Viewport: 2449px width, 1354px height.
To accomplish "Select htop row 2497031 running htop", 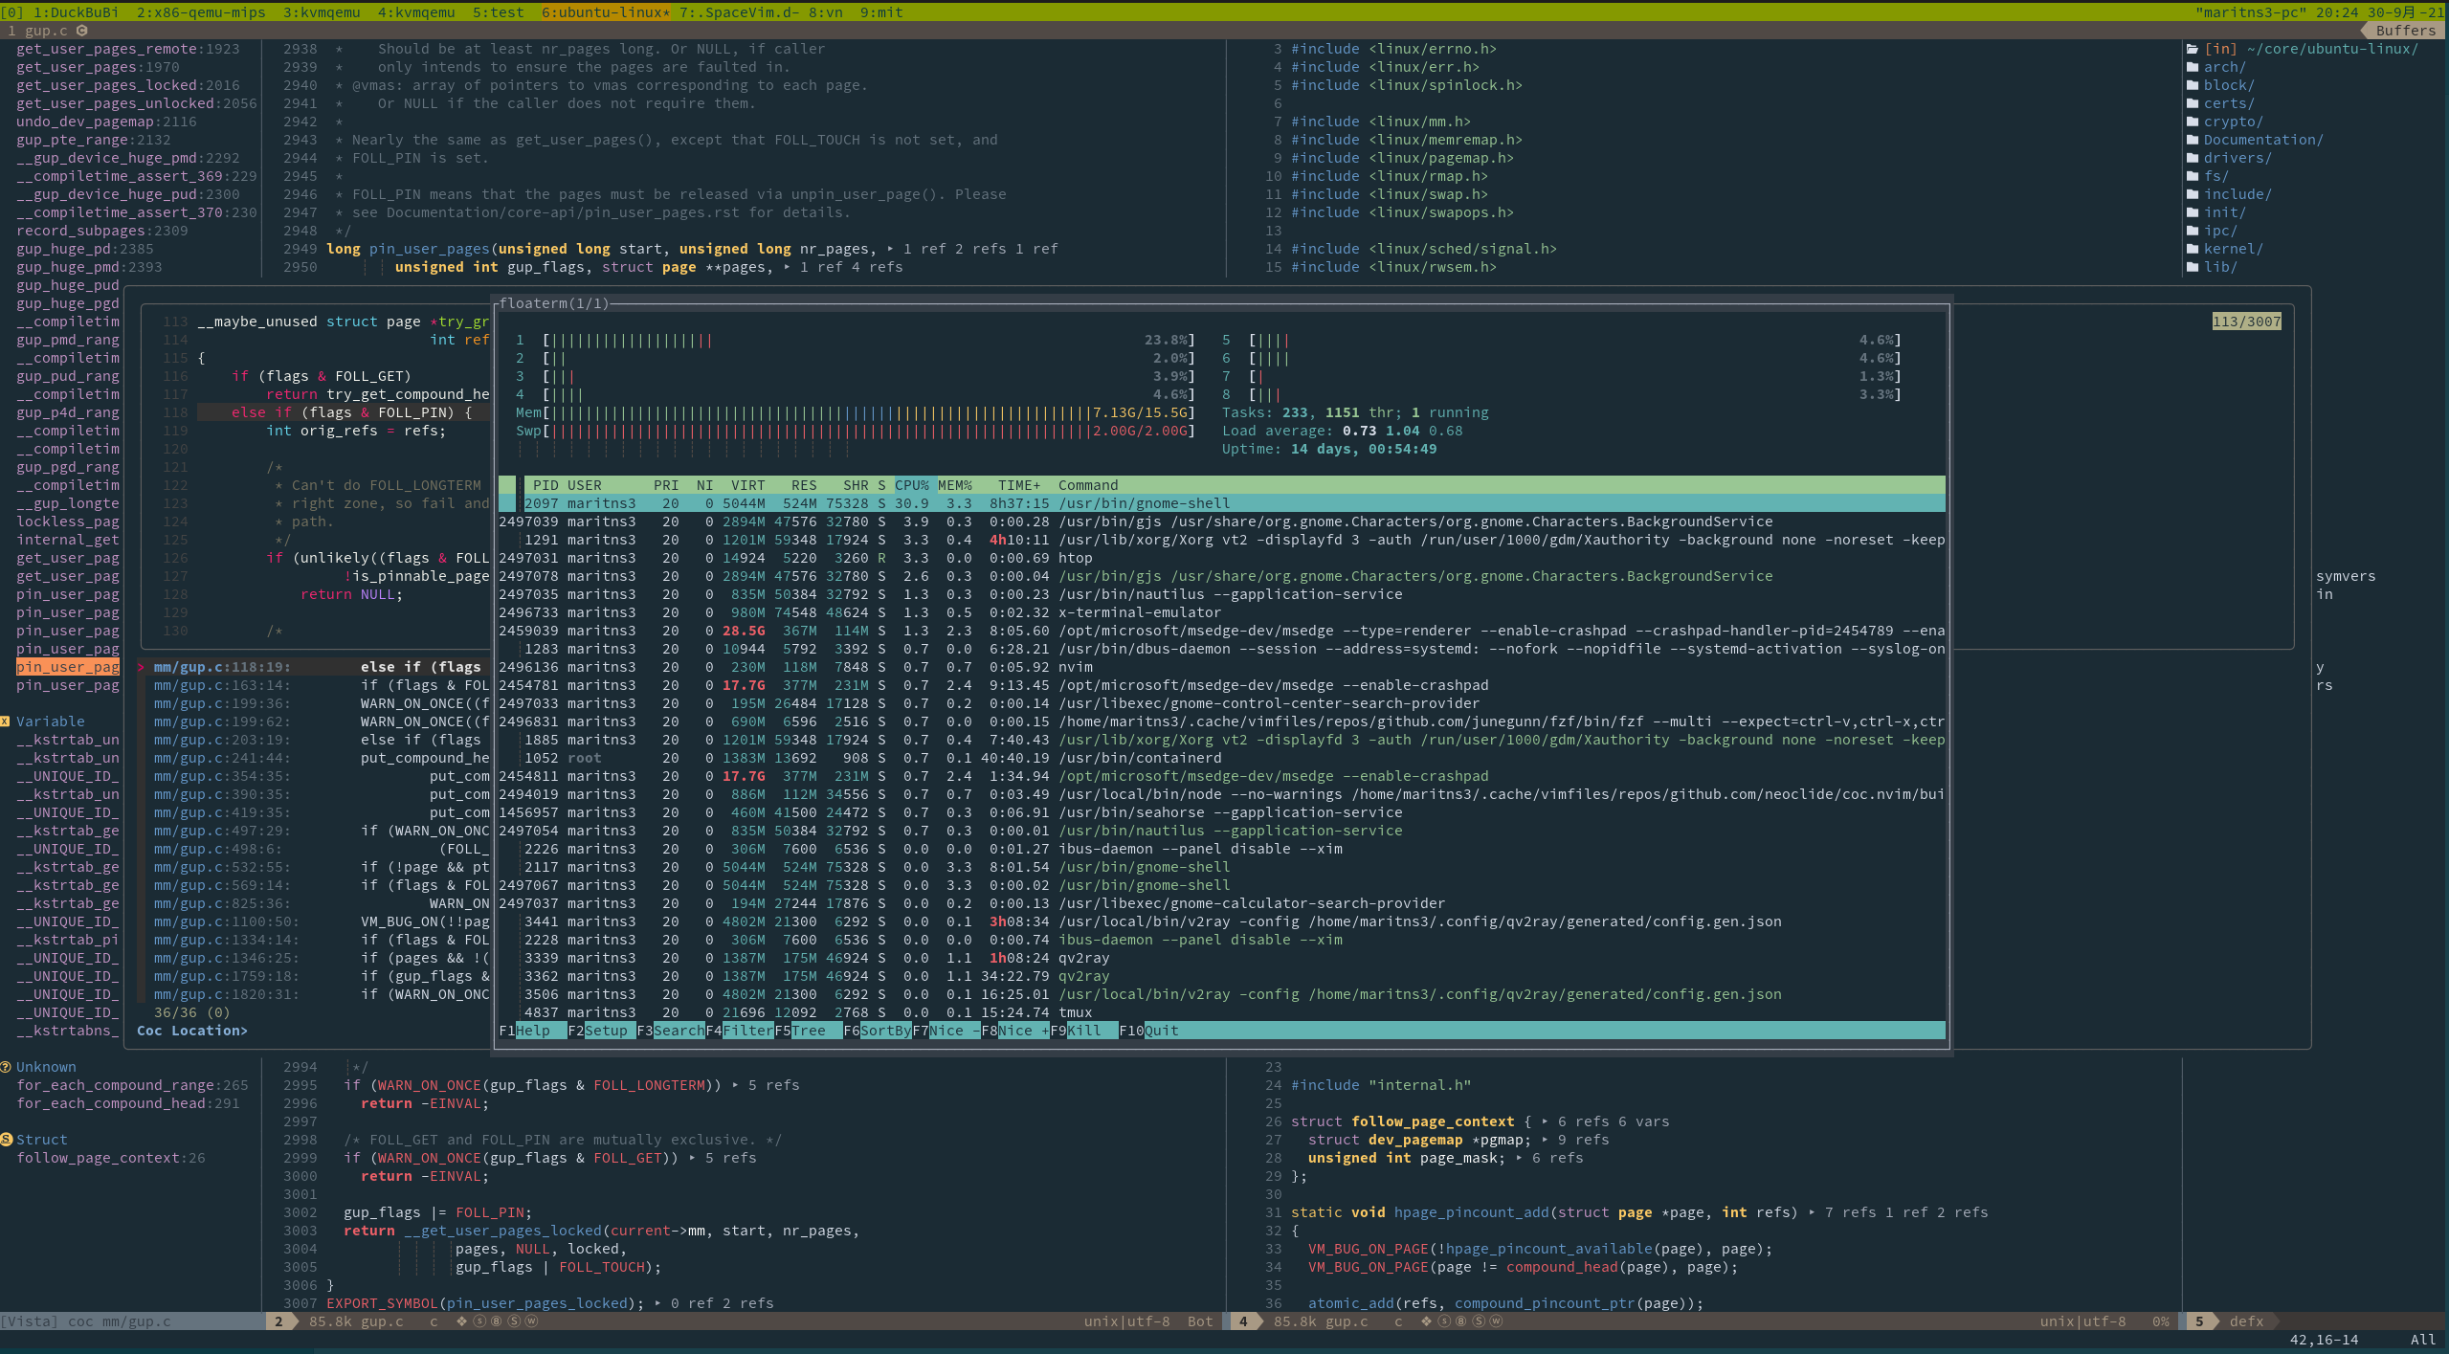I will [1222, 558].
